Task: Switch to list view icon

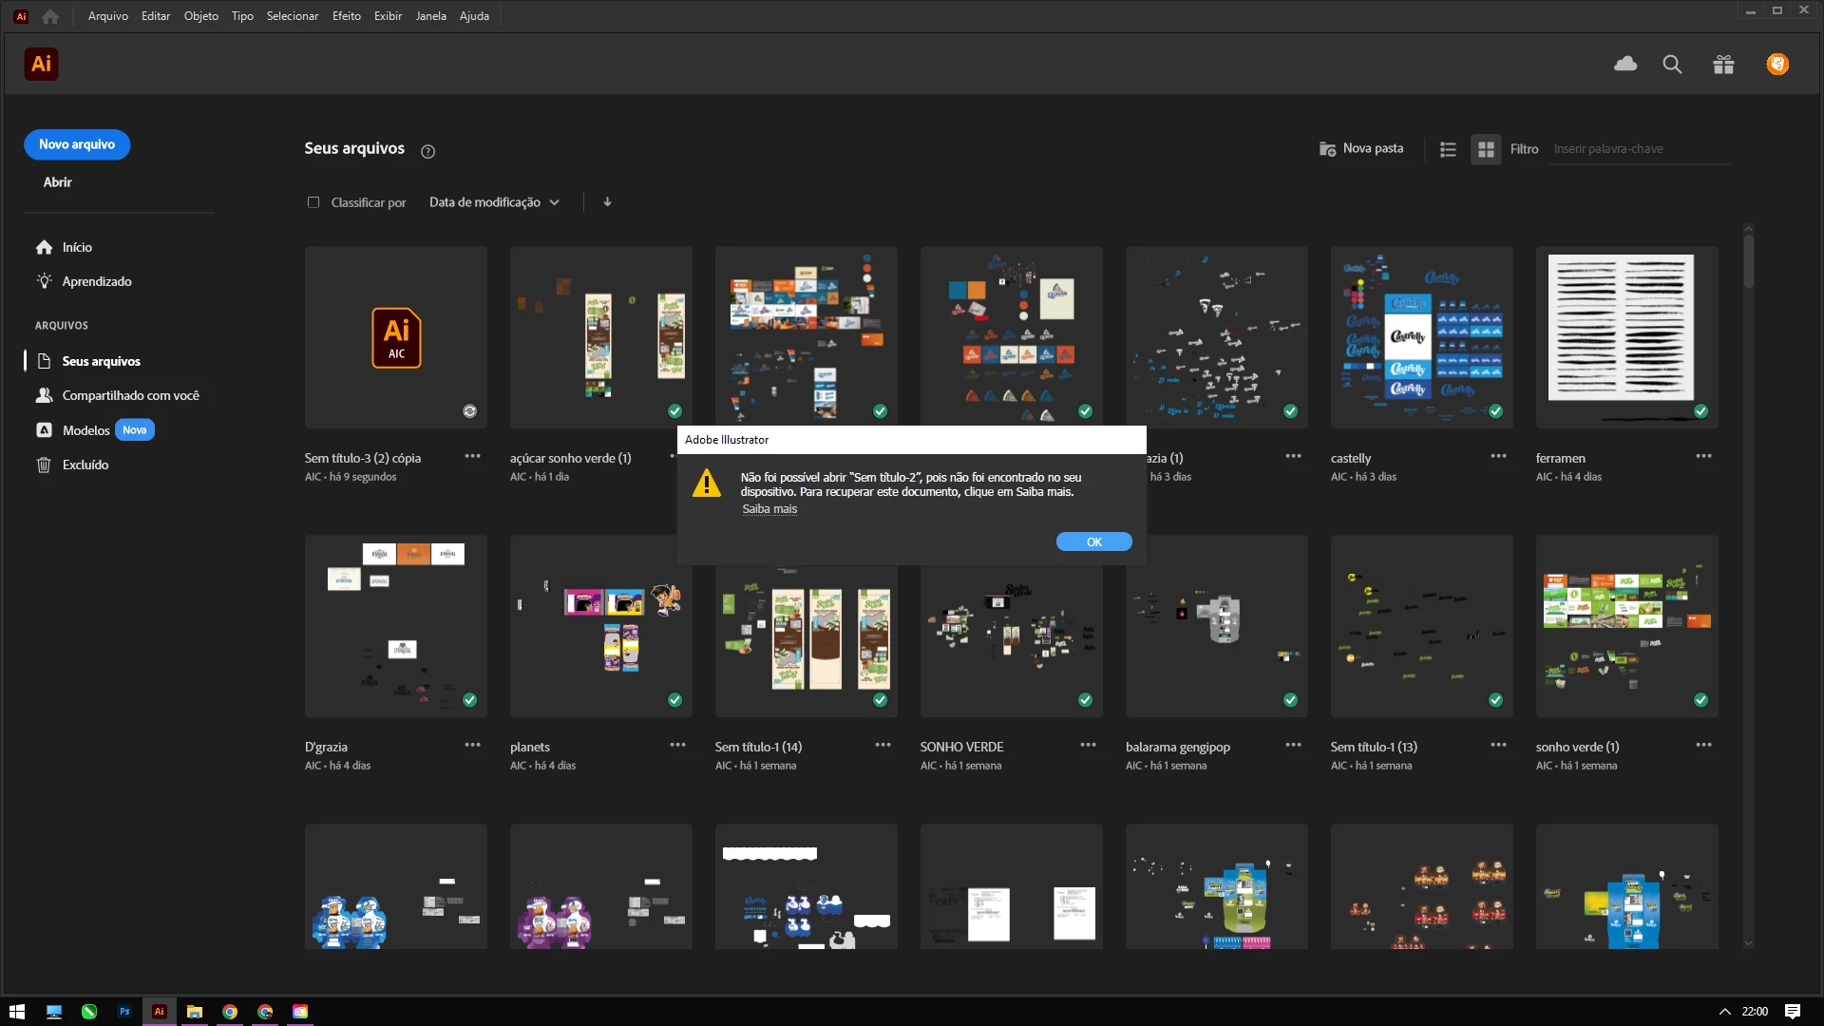Action: (1448, 149)
